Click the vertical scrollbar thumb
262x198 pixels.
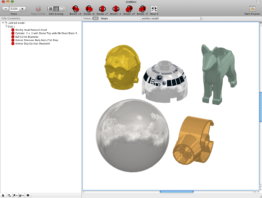(x=260, y=107)
